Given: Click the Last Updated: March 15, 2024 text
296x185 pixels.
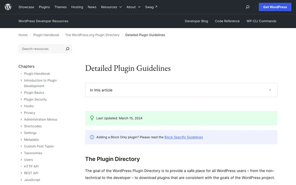Looking at the screenshot, I should click(119, 118).
